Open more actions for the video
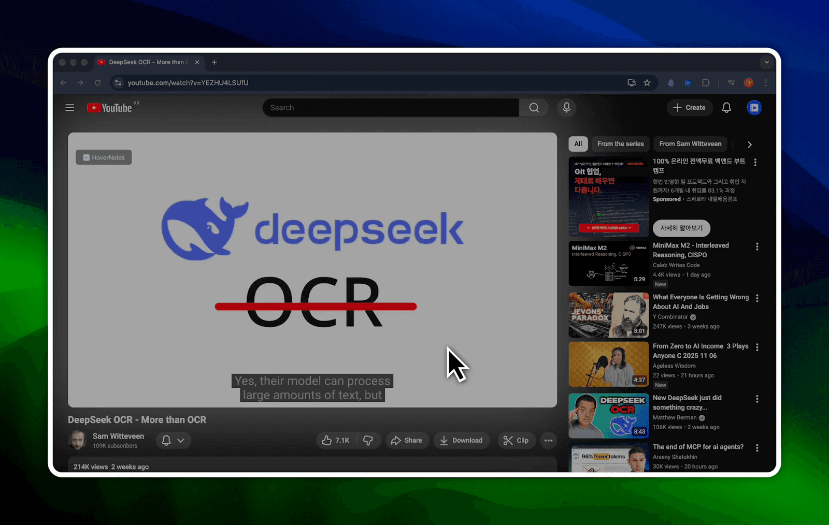Viewport: 829px width, 525px height. click(x=548, y=441)
